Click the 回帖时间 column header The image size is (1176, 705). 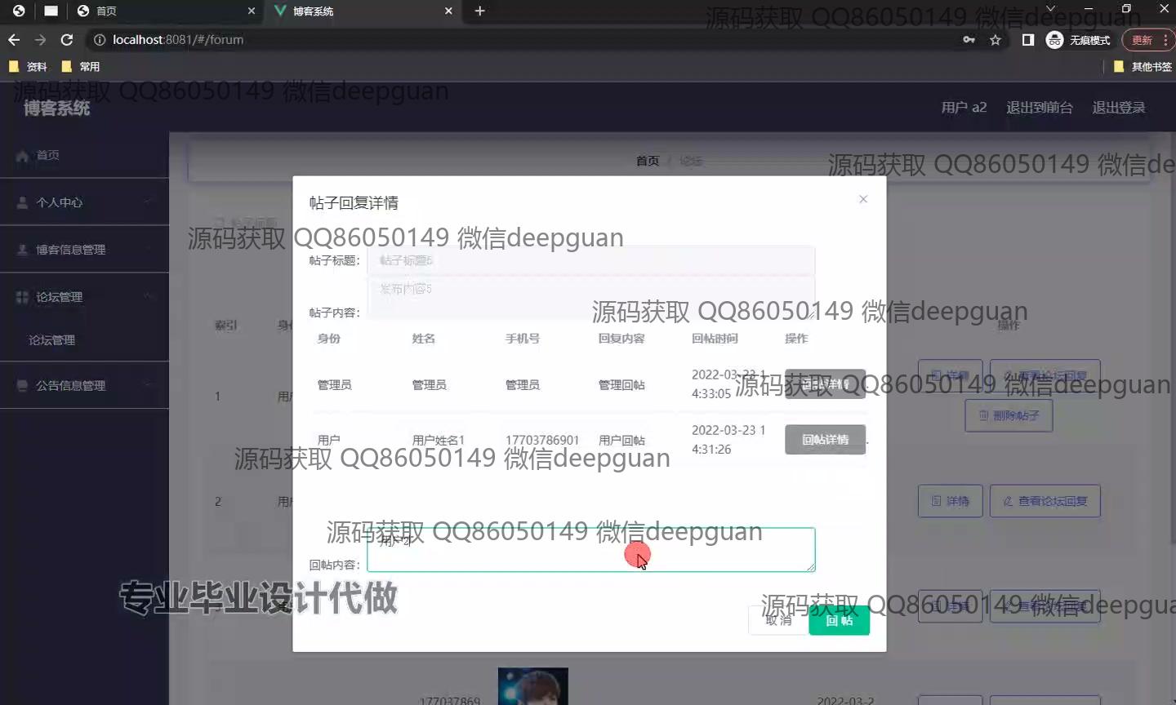tap(715, 338)
